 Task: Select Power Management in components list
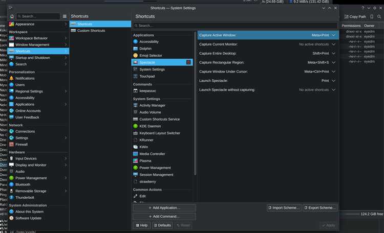pyautogui.click(x=162, y=168)
